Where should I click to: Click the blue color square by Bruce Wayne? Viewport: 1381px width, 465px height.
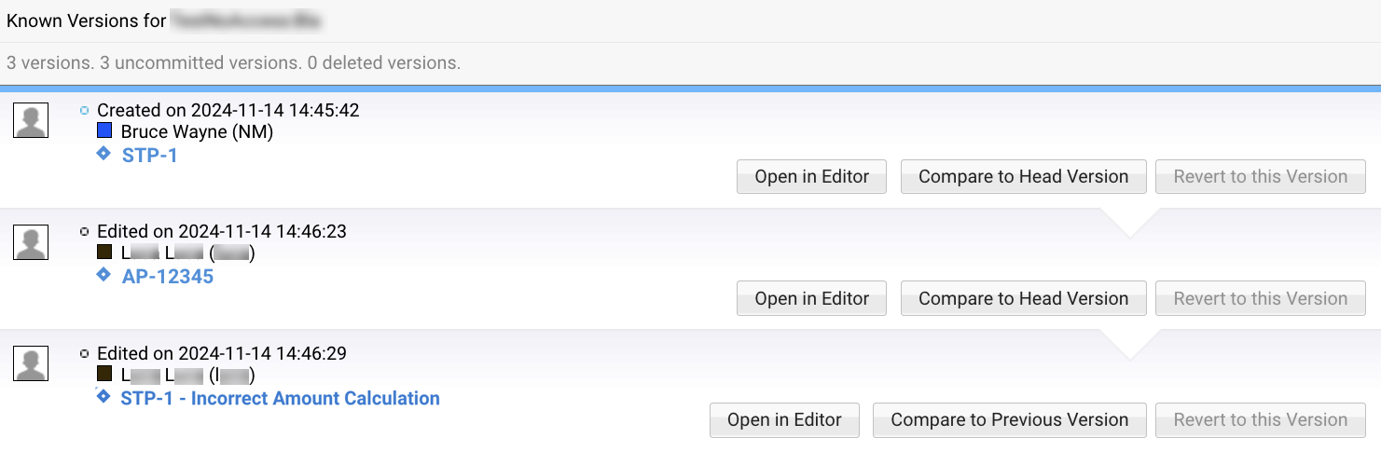click(104, 131)
